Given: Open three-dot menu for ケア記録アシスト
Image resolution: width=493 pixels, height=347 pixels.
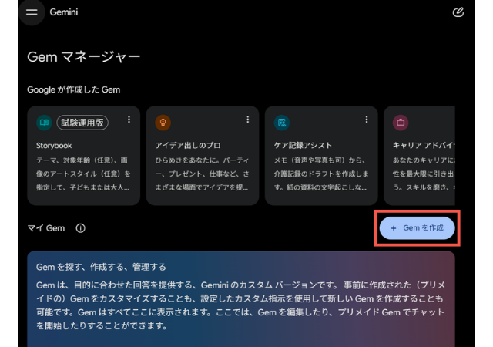Looking at the screenshot, I should click(x=367, y=120).
